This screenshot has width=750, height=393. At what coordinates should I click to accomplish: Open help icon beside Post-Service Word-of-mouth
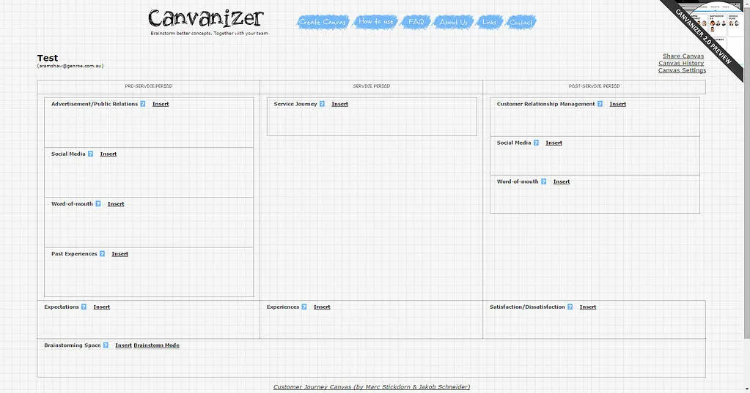(543, 181)
